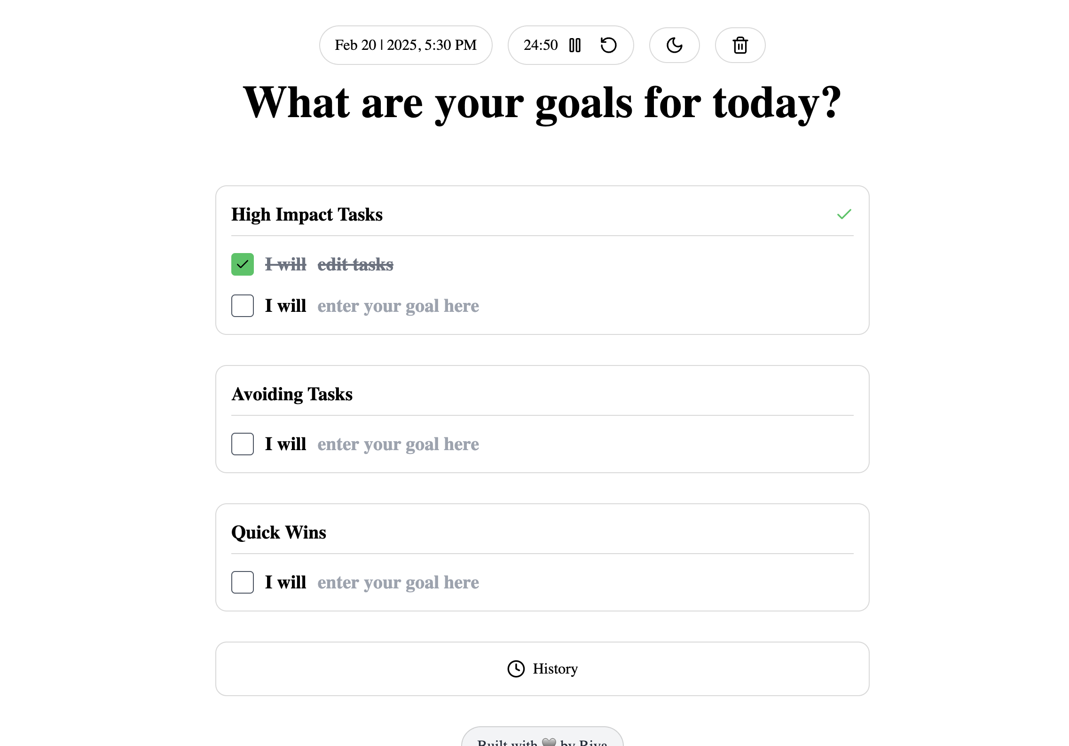Click the High Impact Tasks heading
The image size is (1069, 746).
click(307, 214)
